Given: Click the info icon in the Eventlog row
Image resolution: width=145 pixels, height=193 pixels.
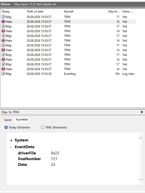Looking at the screenshot, I should [x=3, y=74].
